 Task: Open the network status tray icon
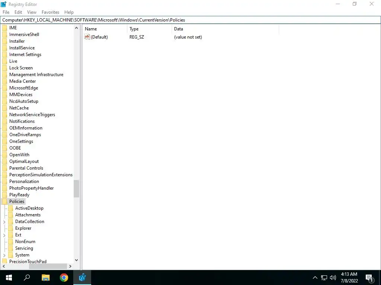coord(324,278)
